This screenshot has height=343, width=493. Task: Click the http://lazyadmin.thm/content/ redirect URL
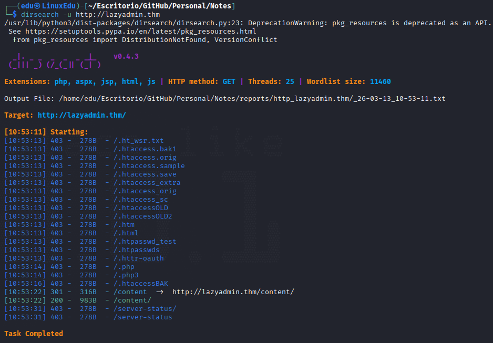[x=233, y=292]
